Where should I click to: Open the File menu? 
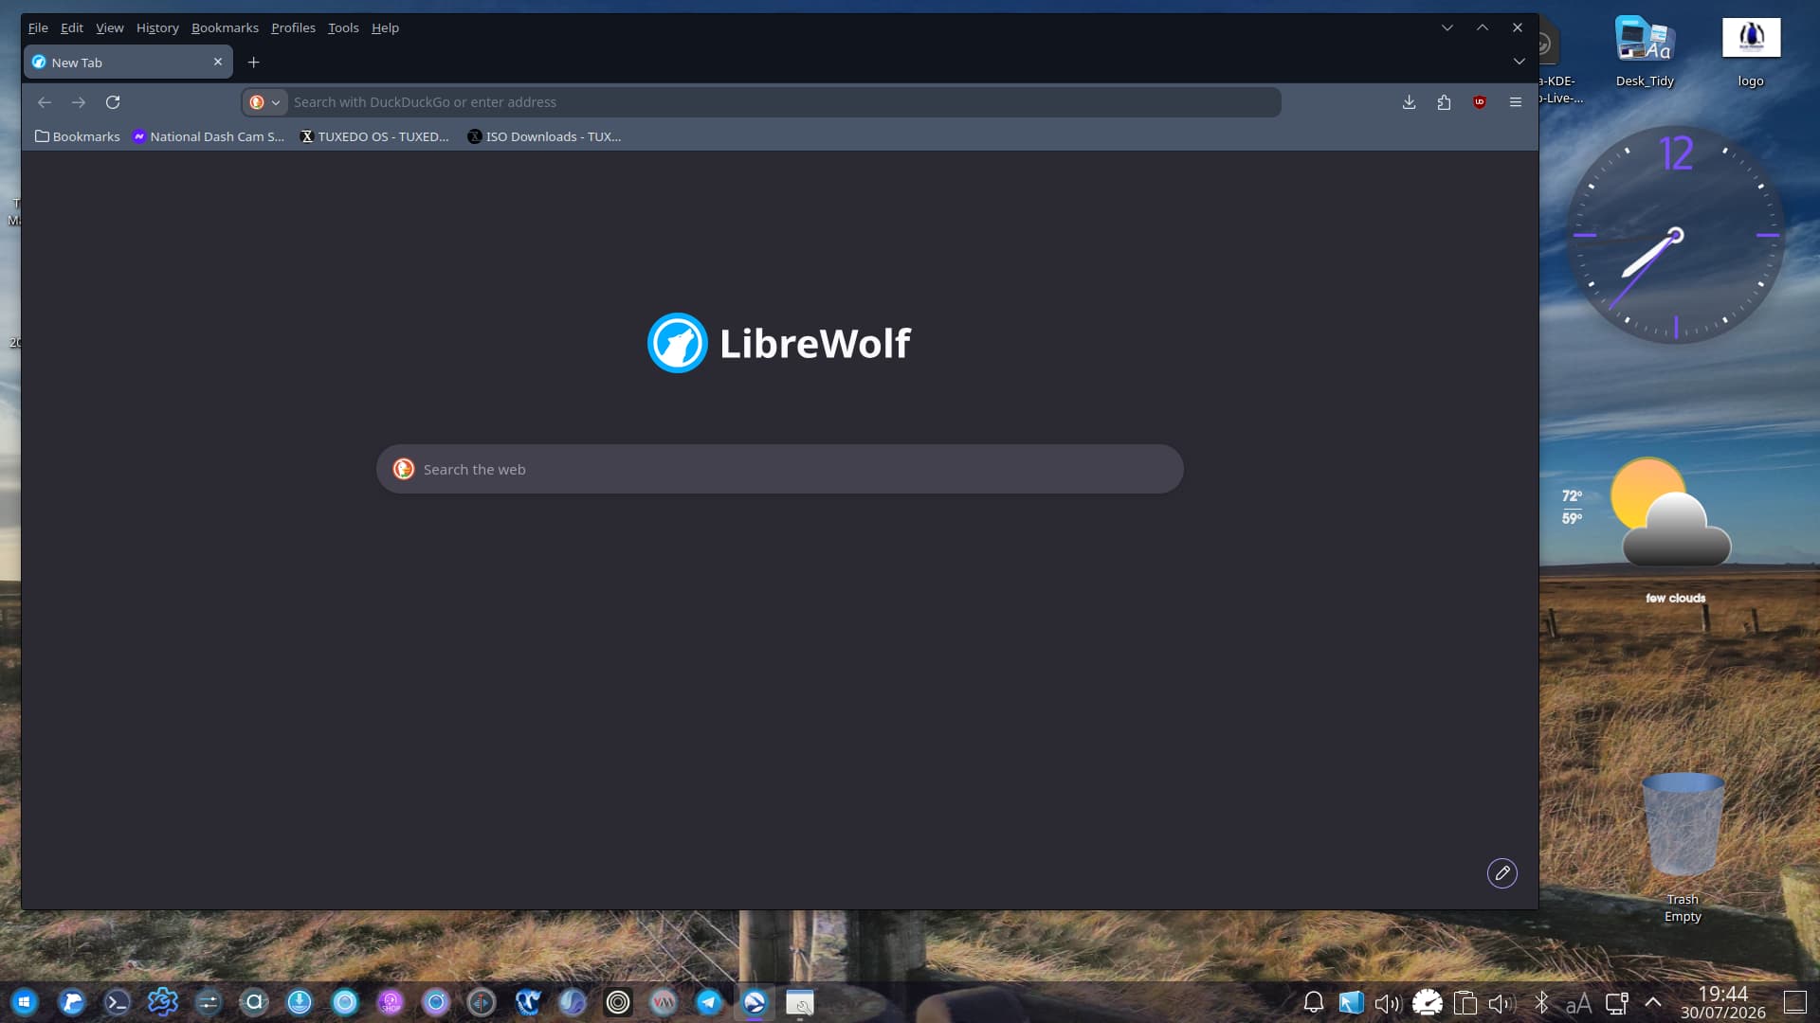point(38,27)
